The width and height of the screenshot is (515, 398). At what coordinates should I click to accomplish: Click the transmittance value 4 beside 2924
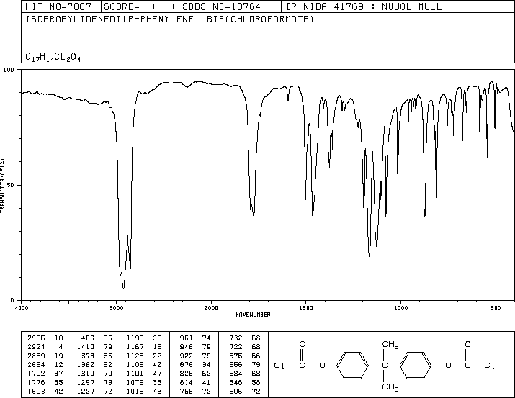coord(61,347)
